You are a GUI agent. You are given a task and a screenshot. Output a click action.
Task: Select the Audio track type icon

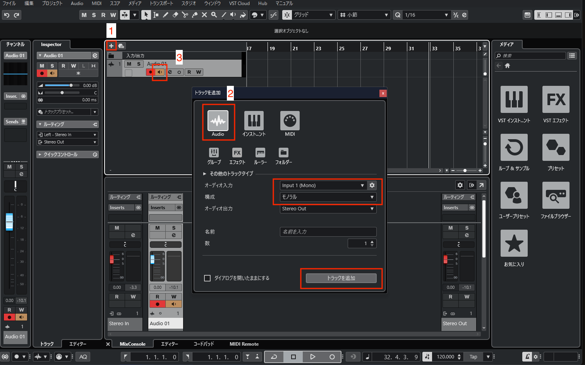point(218,121)
